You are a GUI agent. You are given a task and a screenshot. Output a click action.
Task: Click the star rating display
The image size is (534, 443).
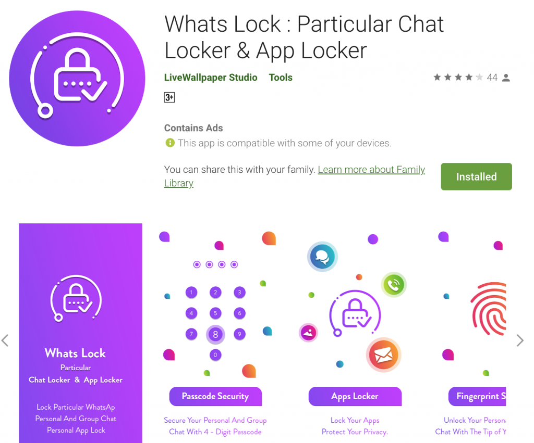(x=458, y=78)
